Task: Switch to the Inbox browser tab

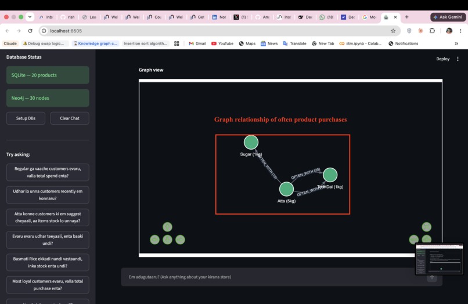Action: pyautogui.click(x=46, y=17)
